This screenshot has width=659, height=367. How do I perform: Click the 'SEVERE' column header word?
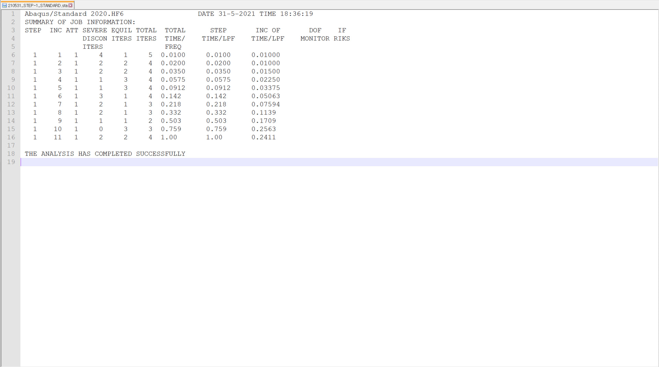[x=95, y=30]
